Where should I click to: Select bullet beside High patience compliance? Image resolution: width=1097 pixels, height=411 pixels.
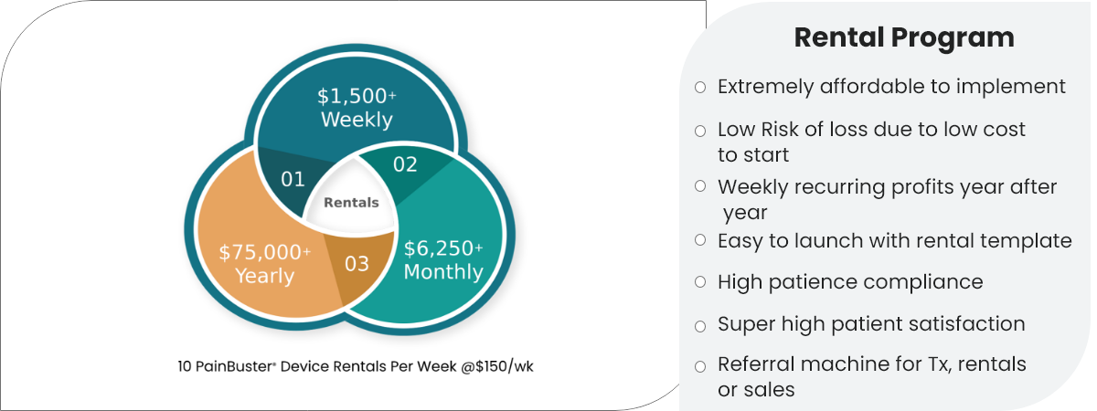tap(700, 282)
